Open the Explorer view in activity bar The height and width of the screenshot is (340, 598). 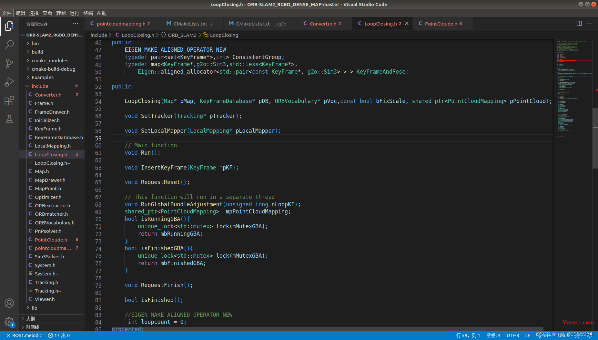[x=9, y=26]
